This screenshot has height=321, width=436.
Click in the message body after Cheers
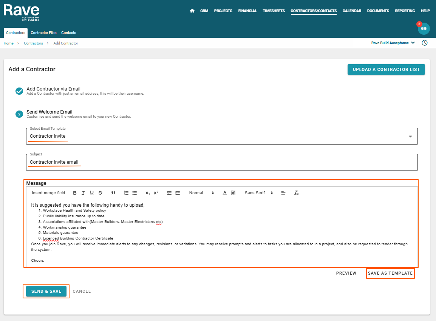pyautogui.click(x=45, y=261)
